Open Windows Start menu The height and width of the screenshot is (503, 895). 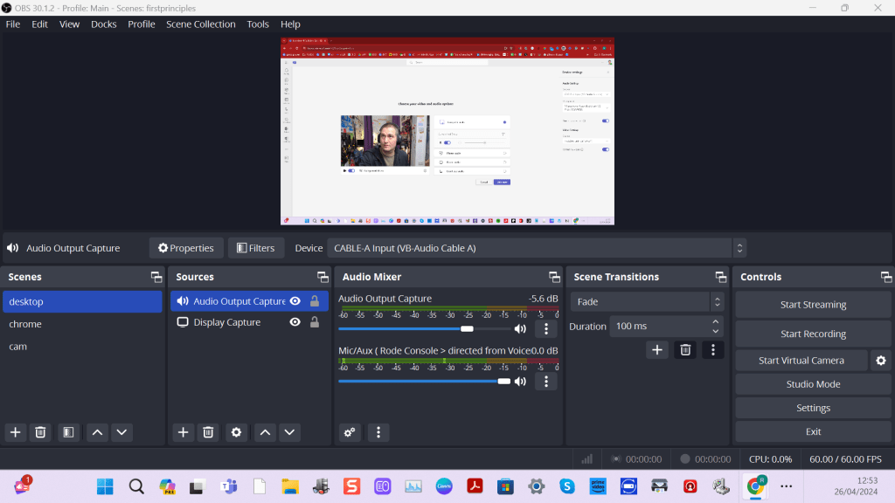[x=105, y=486]
